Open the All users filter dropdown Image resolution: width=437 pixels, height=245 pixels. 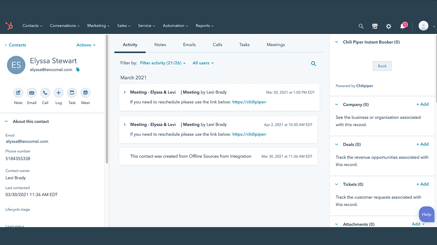(x=203, y=63)
